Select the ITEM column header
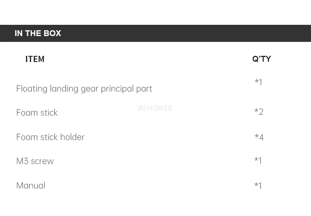 point(35,59)
